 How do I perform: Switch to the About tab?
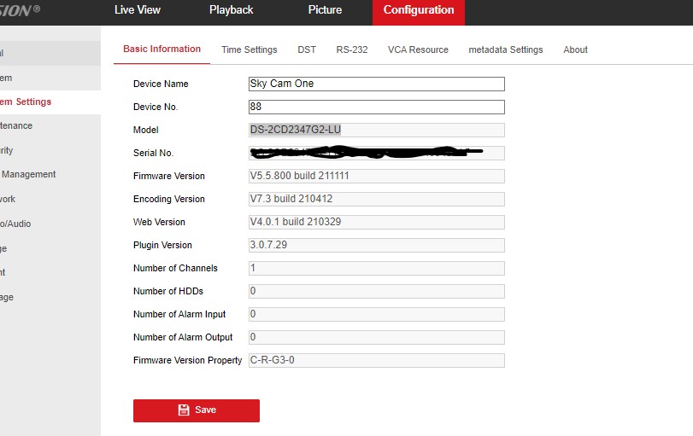pyautogui.click(x=575, y=50)
